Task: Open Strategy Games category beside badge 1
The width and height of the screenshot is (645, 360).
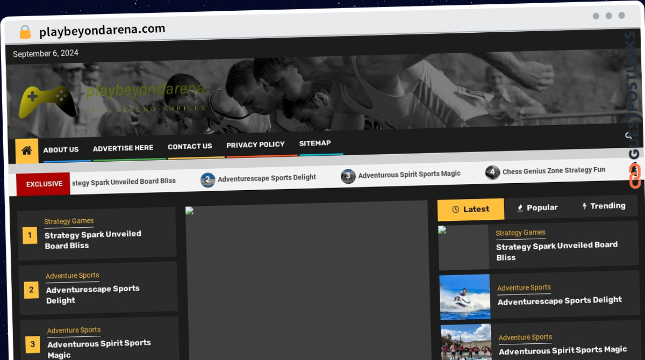Action: [x=69, y=221]
